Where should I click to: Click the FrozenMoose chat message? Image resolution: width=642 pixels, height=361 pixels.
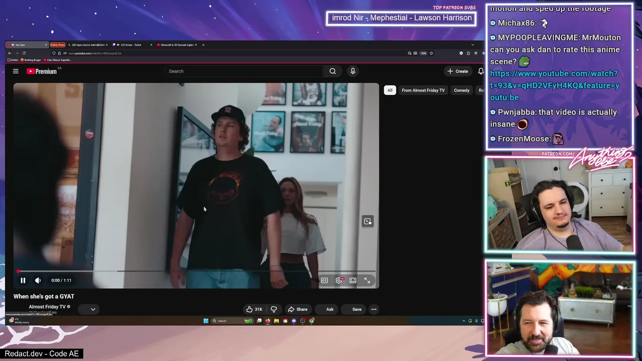tap(527, 139)
